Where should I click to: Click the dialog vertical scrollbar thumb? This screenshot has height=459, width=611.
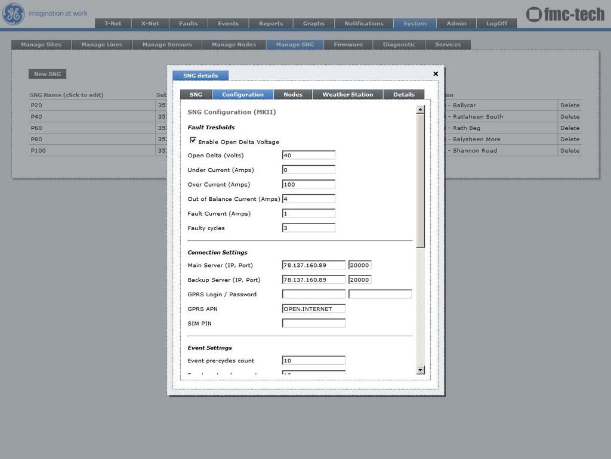[420, 181]
